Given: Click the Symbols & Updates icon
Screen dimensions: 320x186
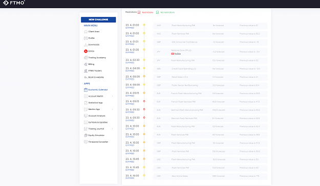Looking at the screenshot, I should click(x=86, y=122).
